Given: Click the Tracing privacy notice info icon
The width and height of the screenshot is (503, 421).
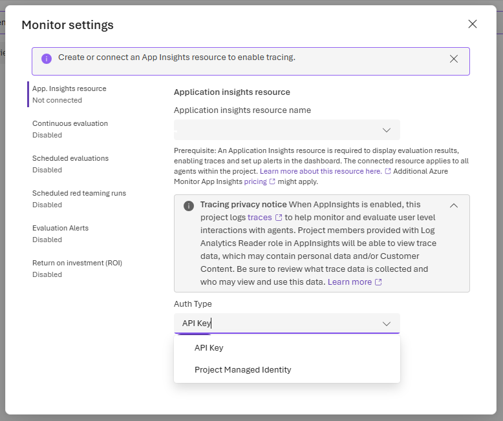Looking at the screenshot, I should pyautogui.click(x=189, y=206).
